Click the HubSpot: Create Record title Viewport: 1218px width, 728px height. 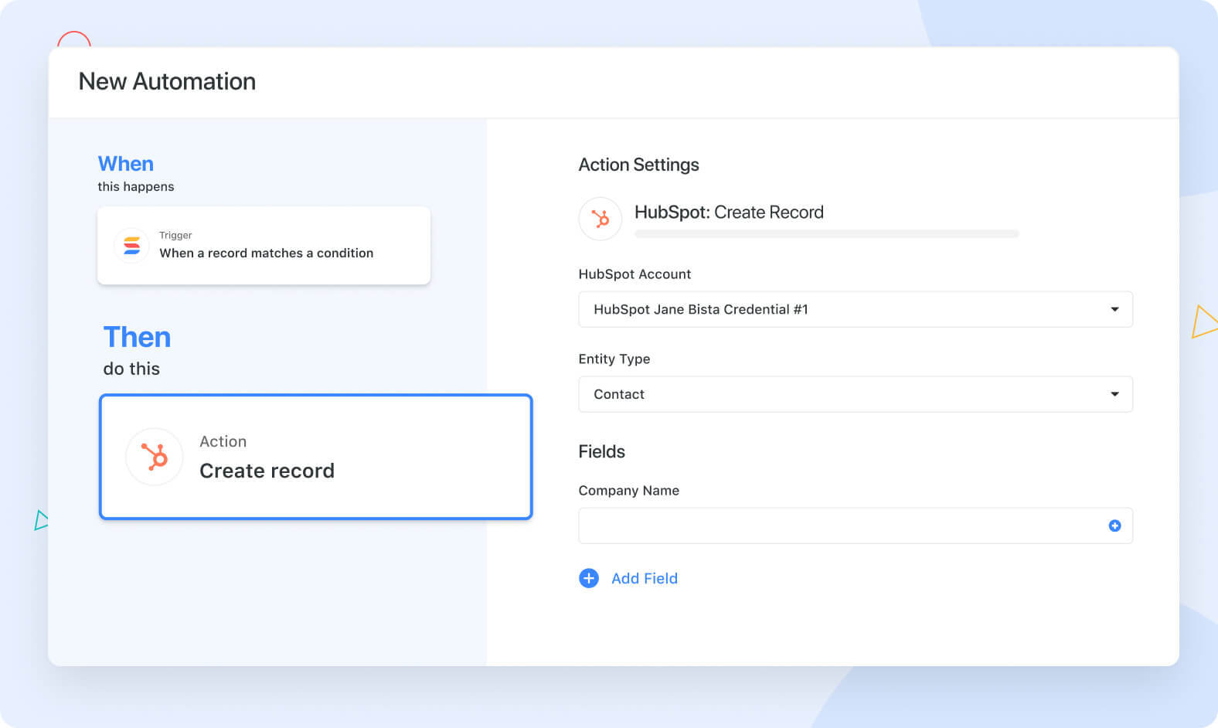tap(729, 213)
